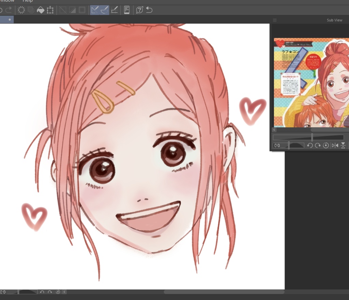Click the reference image in Sub View
The width and height of the screenshot is (349, 300).
(311, 82)
